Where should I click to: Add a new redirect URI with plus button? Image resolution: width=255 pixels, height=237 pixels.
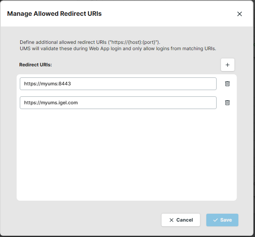[x=227, y=65]
